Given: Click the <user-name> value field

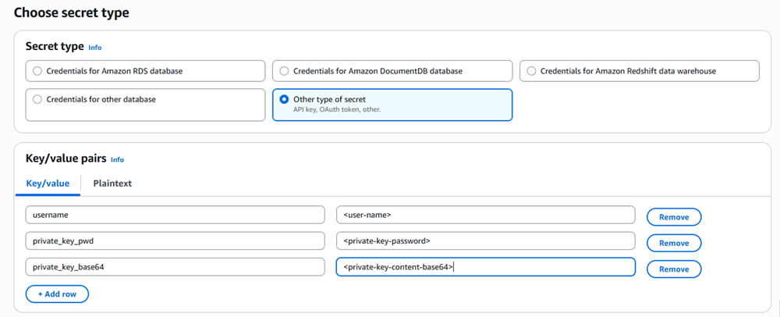Looking at the screenshot, I should (485, 215).
